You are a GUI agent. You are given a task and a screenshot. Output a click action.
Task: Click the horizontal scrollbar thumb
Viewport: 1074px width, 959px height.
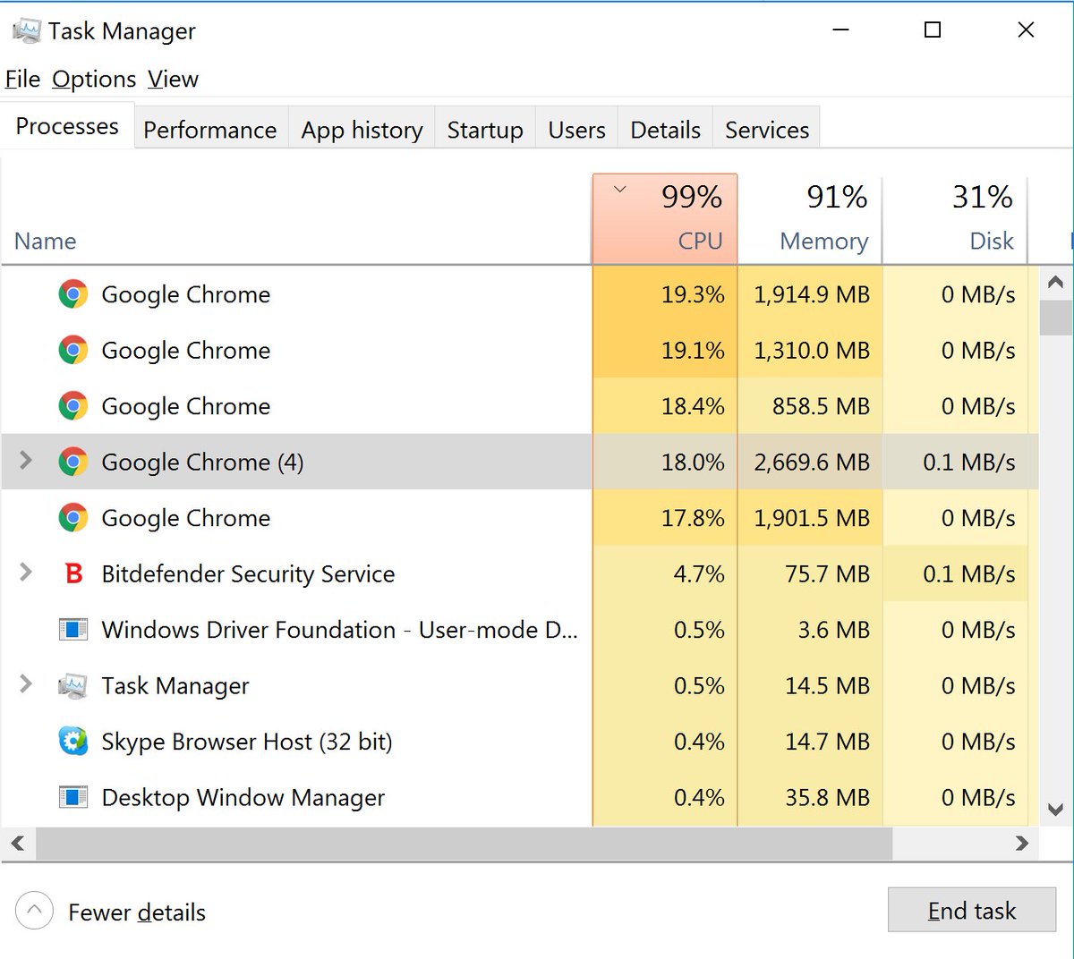click(464, 843)
